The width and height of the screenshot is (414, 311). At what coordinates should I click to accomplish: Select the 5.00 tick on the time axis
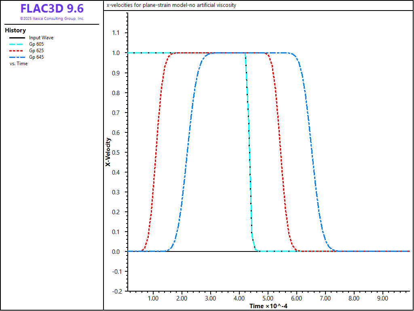(x=268, y=298)
